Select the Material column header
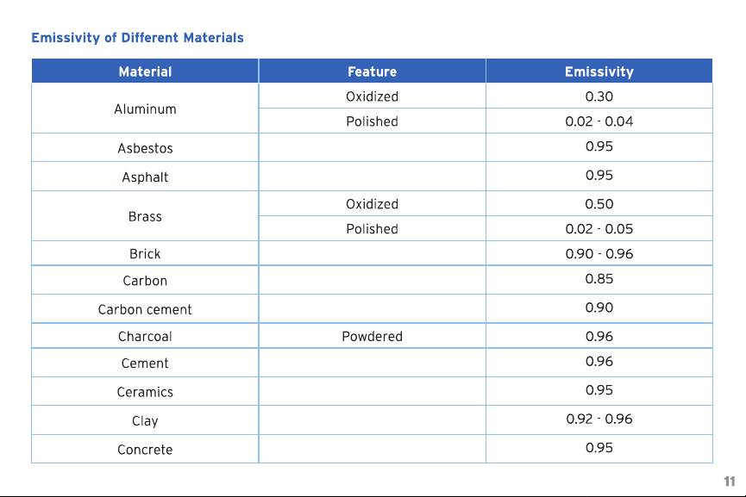This screenshot has width=746, height=497. tap(145, 71)
